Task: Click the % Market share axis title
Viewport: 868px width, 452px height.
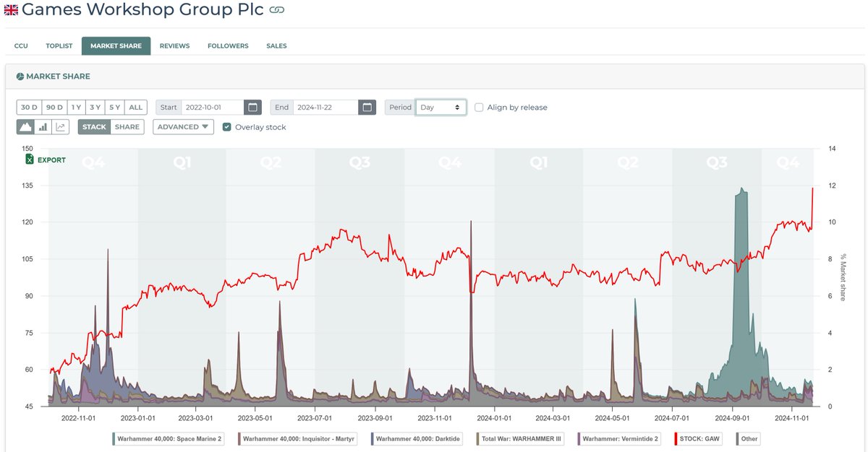Action: (843, 278)
